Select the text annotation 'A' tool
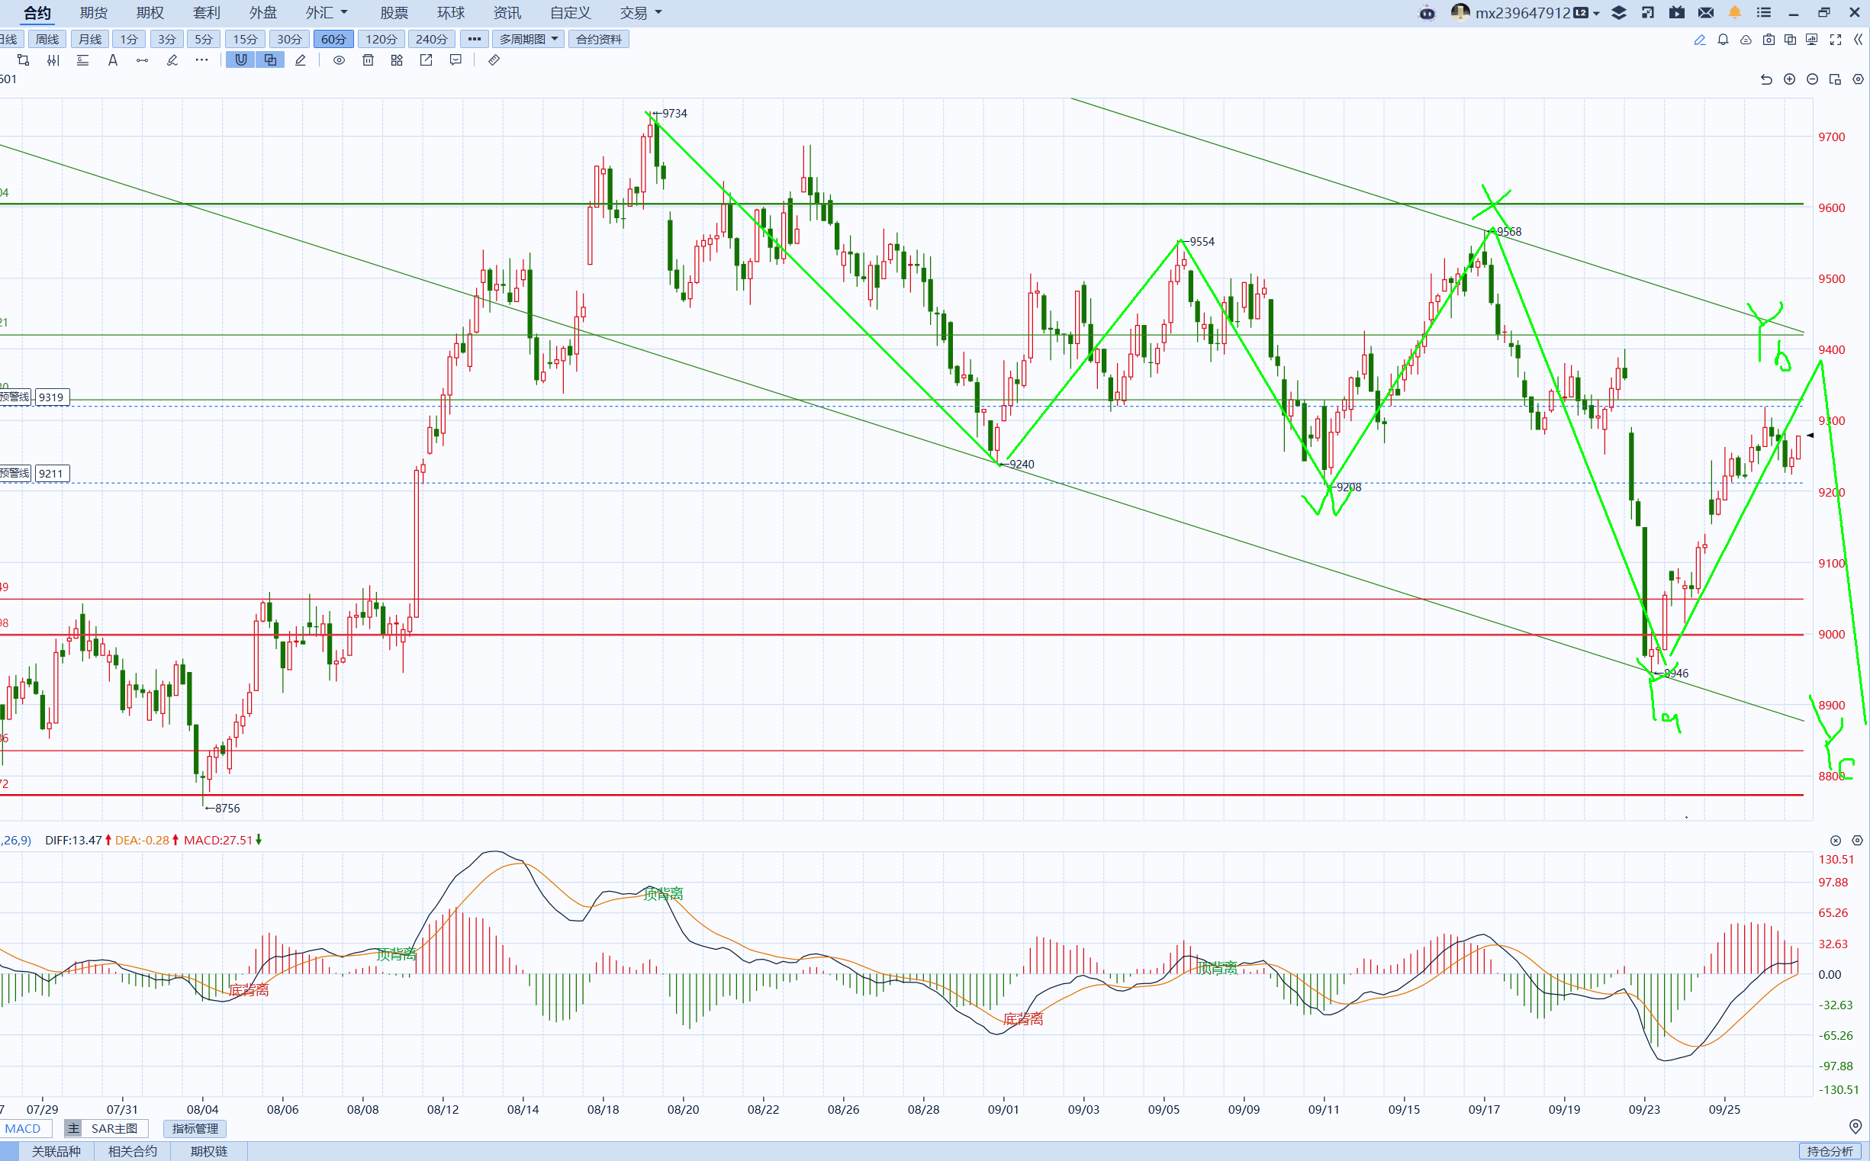Screen dimensions: 1870x1161 (x=113, y=60)
